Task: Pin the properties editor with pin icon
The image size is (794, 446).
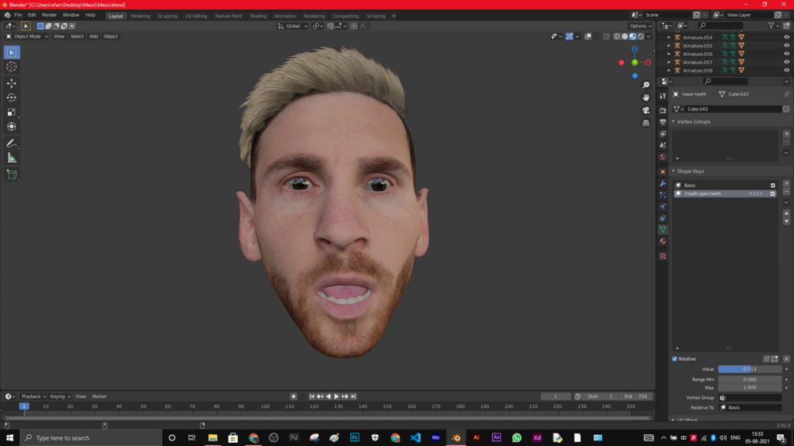Action: (x=786, y=94)
